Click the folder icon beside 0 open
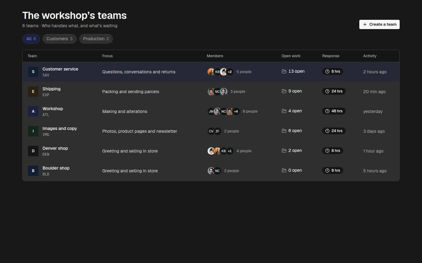422x263 pixels. (284, 170)
